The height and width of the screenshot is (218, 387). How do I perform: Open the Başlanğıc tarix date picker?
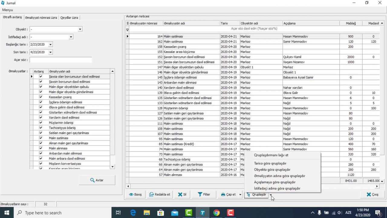tap(50, 45)
